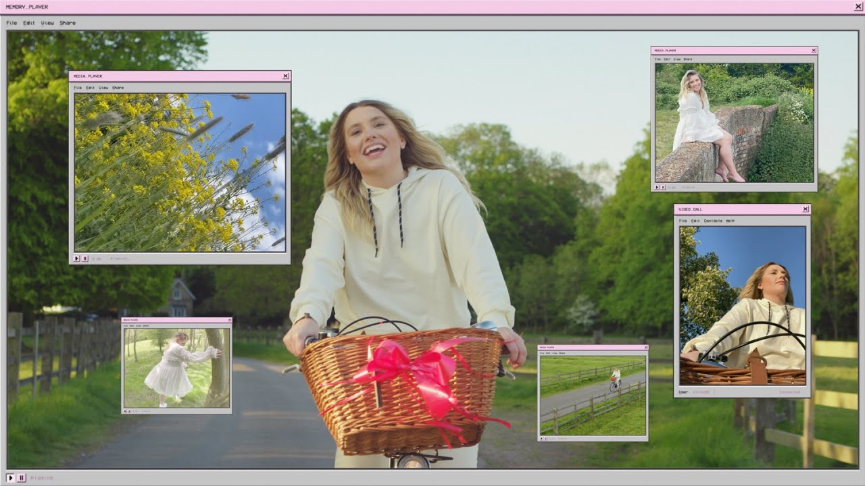Play the video of woman sitting on brick wall
865x486 pixels.
point(657,187)
